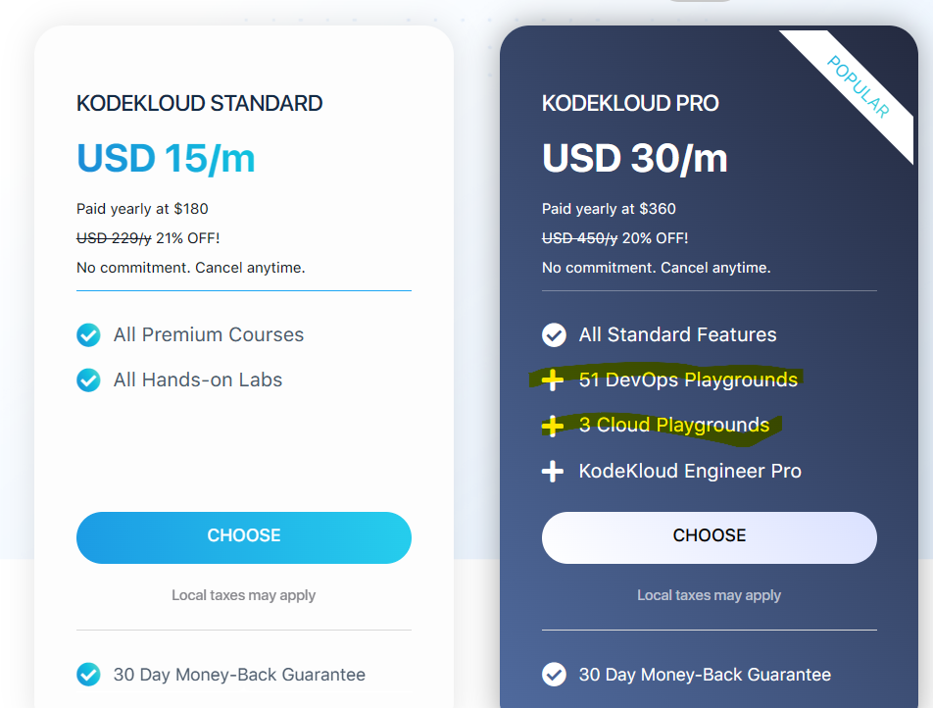Viewport: 933px width, 708px height.
Task: Click the KODEKLOUD PRO plan title
Action: 630,103
